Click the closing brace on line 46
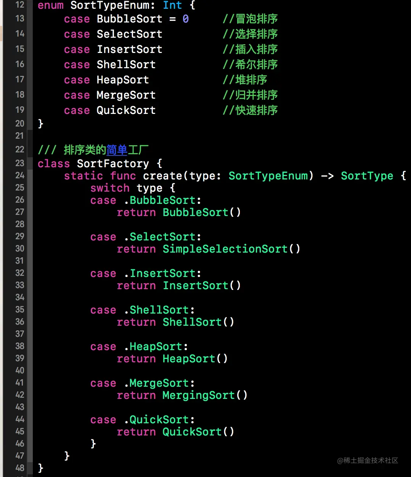This screenshot has height=477, width=411. point(93,443)
